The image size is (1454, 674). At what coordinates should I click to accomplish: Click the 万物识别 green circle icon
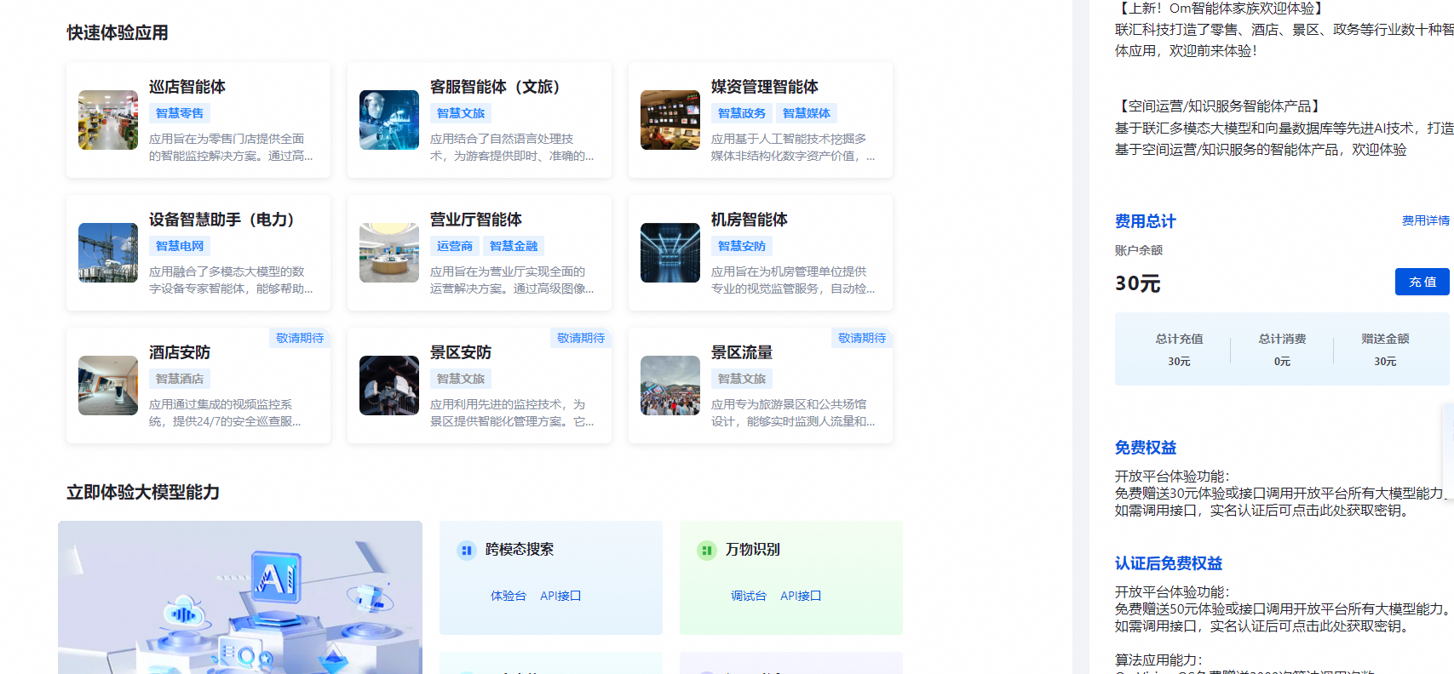[706, 551]
